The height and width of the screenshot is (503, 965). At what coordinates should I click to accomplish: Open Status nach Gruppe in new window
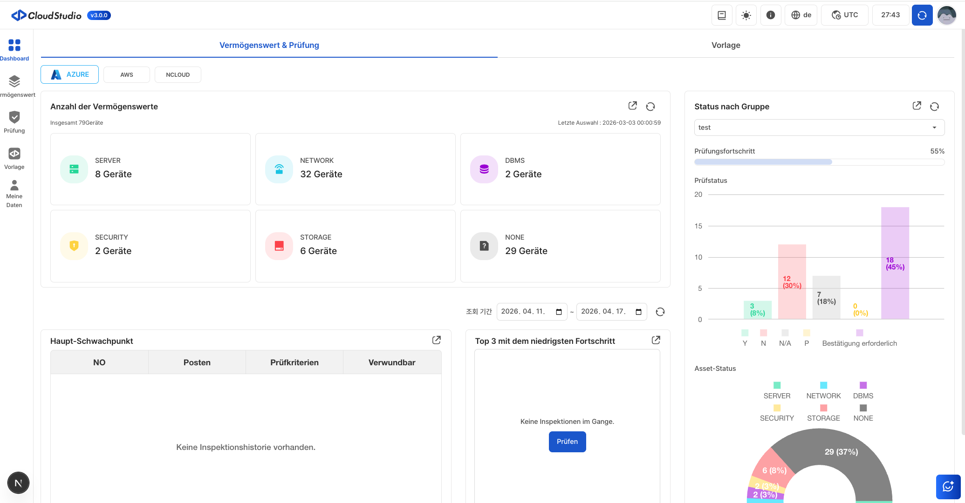tap(917, 106)
